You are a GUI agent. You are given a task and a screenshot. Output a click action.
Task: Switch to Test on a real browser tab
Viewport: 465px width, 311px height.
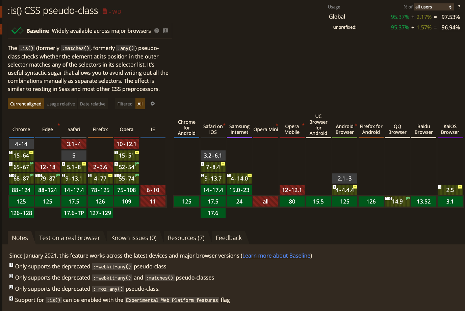[x=70, y=238]
